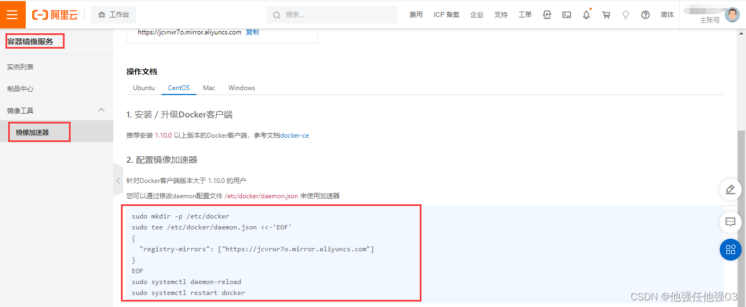Image resolution: width=746 pixels, height=307 pixels.
Task: Click the 主账号 account label
Action: (x=709, y=20)
